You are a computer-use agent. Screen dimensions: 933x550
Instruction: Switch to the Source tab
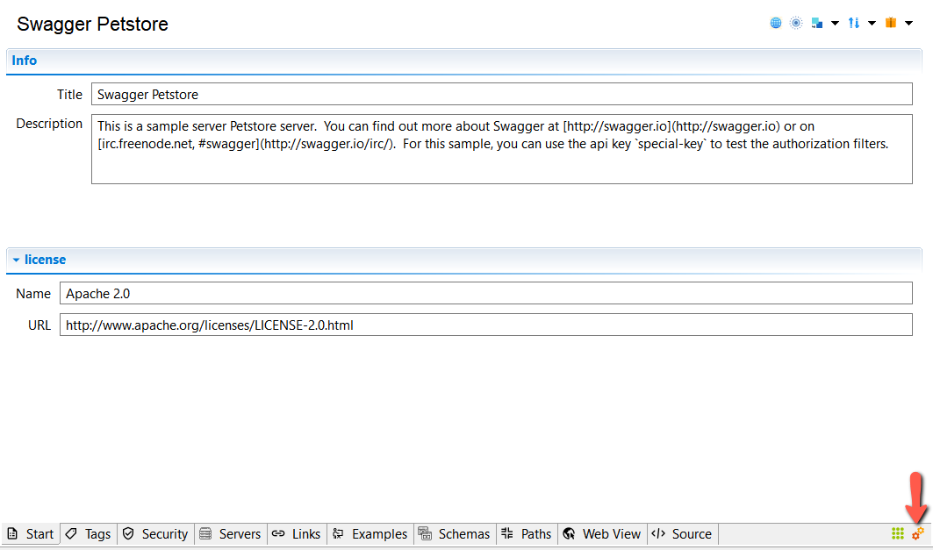click(683, 534)
